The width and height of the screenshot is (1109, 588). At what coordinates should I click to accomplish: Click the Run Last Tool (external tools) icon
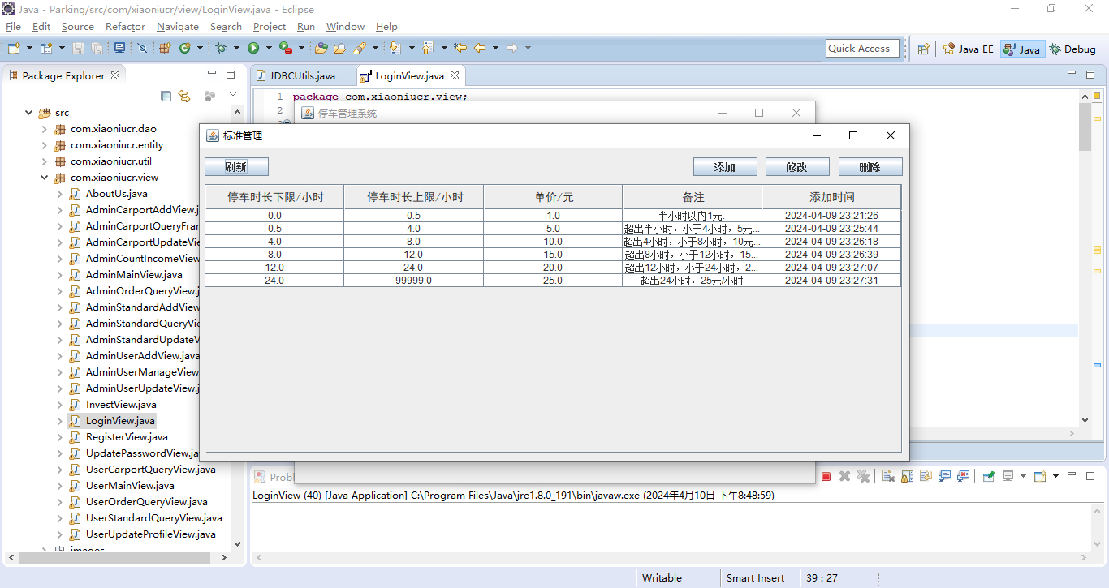(286, 48)
